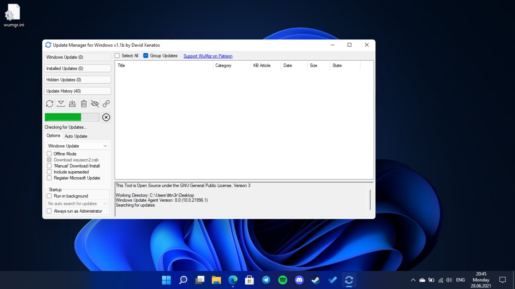Screen dimensions: 515x289
Task: Sort by Size column header
Action: (319, 66)
